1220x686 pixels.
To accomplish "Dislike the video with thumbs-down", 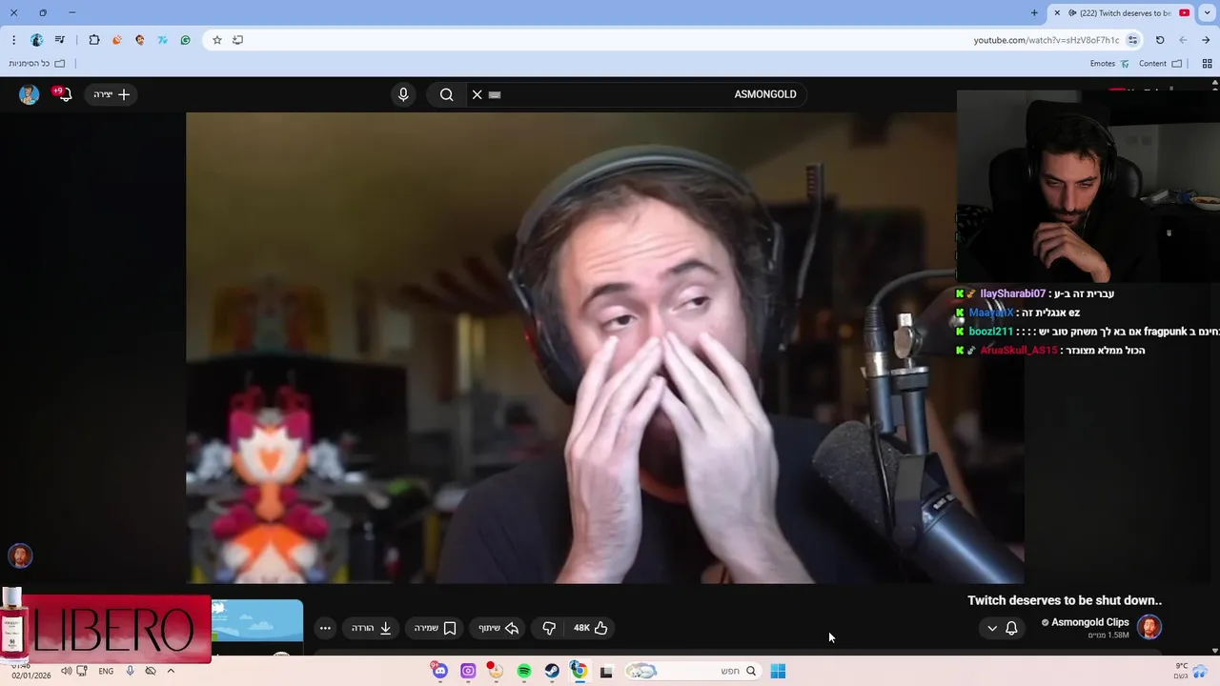I will [548, 628].
